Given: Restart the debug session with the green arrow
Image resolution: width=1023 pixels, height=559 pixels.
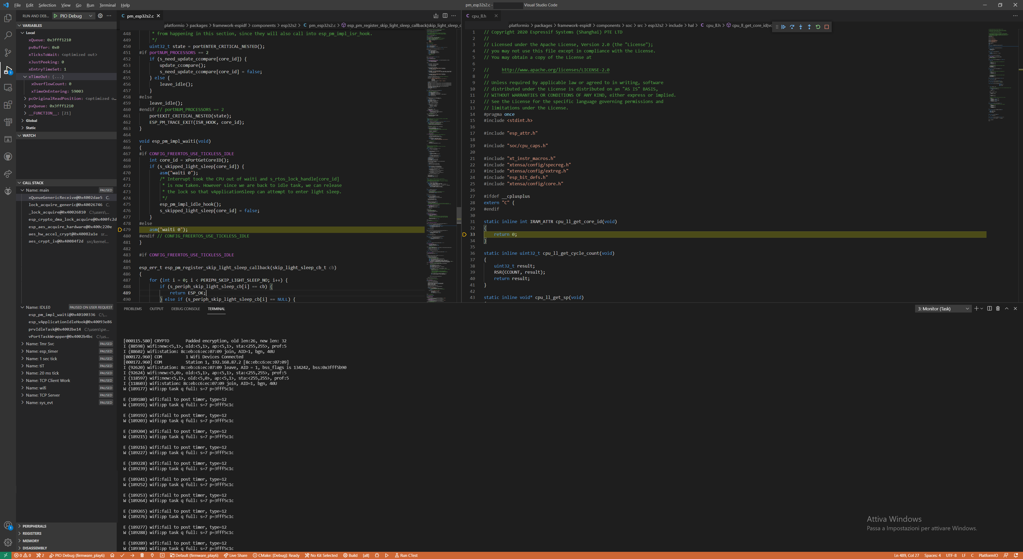Looking at the screenshot, I should [818, 27].
